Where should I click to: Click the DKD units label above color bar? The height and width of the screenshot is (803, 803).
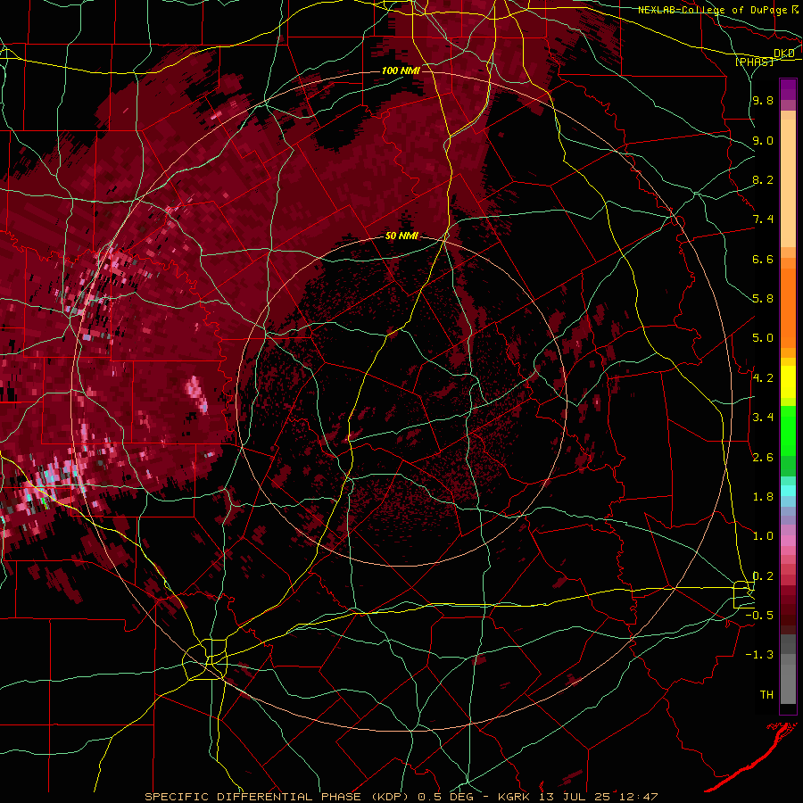784,54
